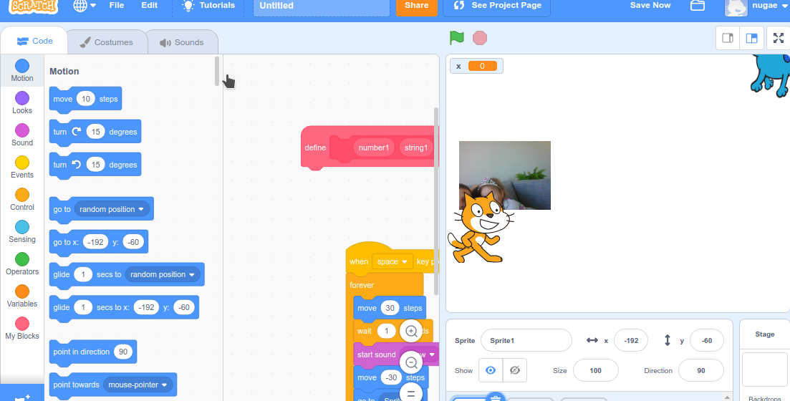Switch to large stage layout
This screenshot has width=790, height=401.
coord(751,38)
